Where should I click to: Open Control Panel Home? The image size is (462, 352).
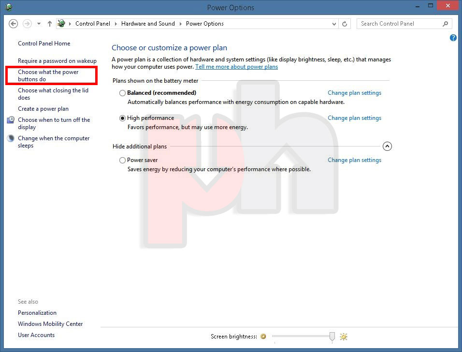point(44,44)
